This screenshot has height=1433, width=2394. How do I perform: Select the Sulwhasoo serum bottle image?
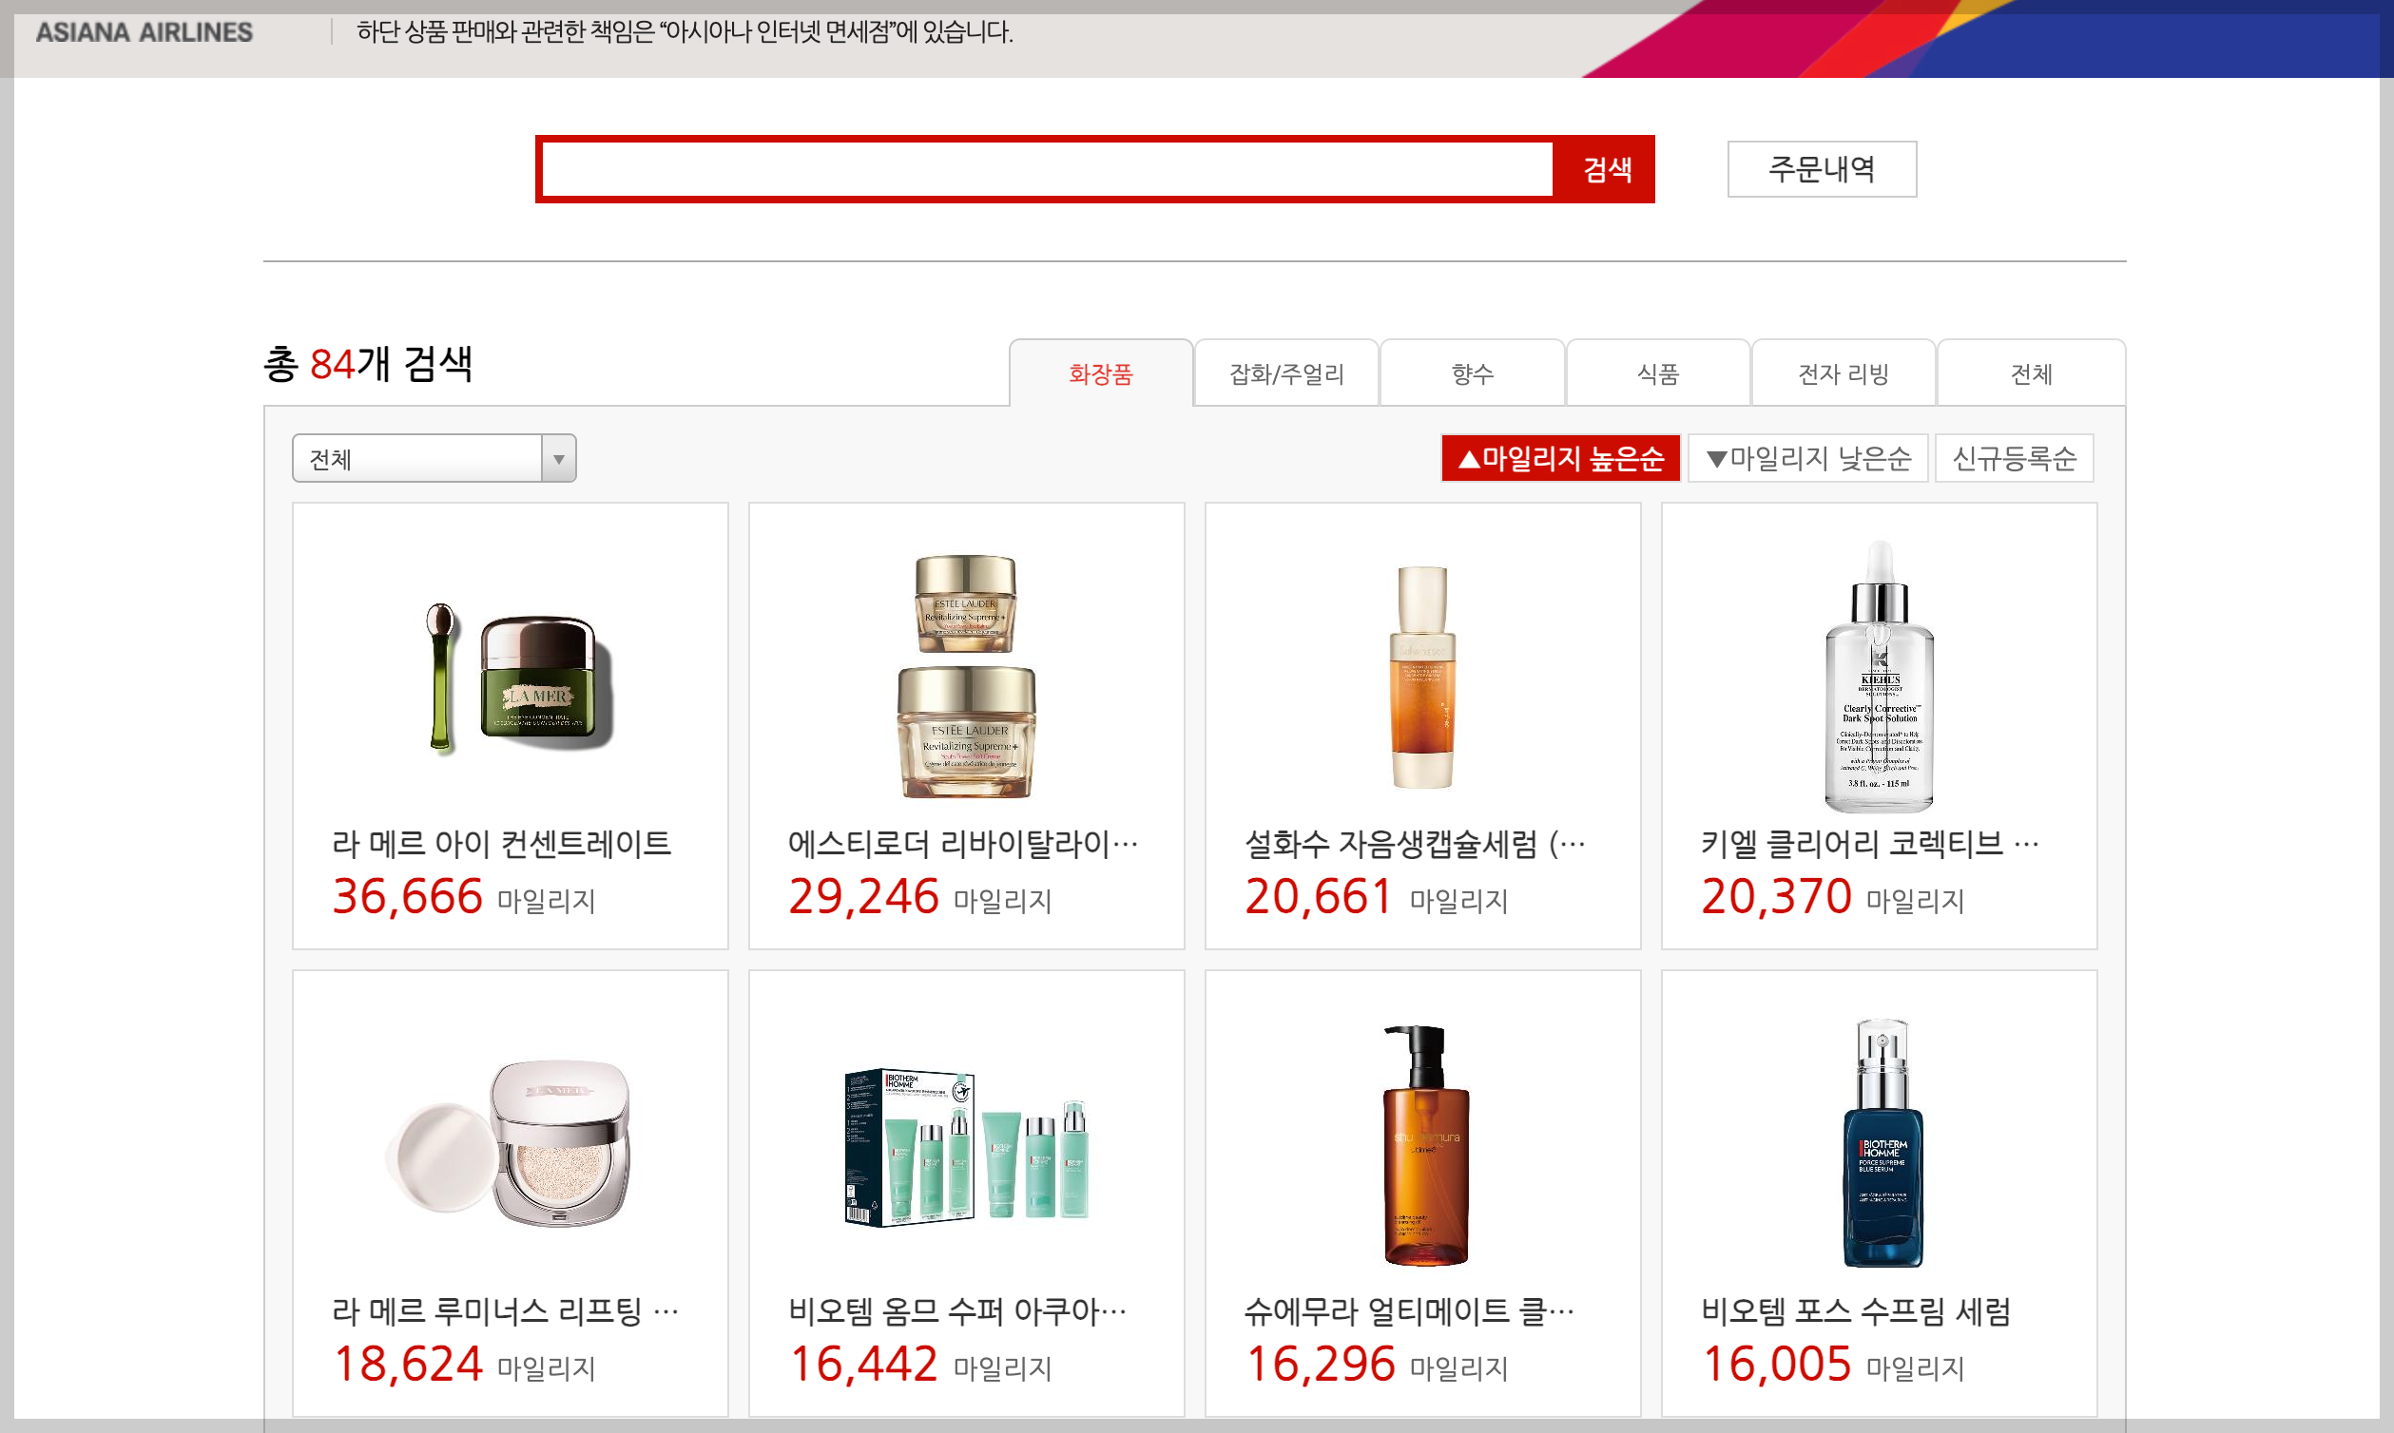1422,676
